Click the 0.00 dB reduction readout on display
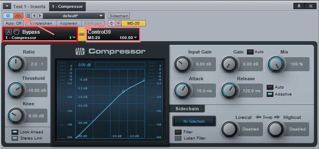Image resolution: width=319 pixels, height=149 pixels. 84,65
